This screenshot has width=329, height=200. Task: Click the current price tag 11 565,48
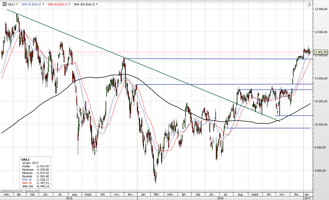[x=320, y=52]
